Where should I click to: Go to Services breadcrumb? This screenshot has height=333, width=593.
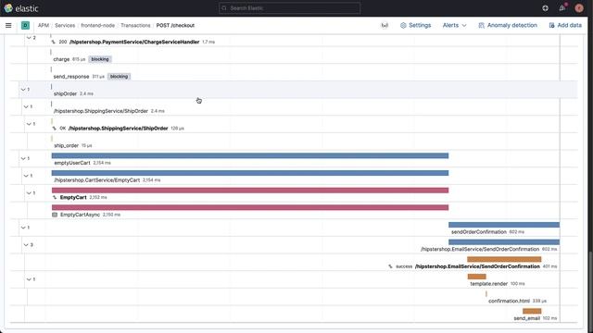(65, 25)
